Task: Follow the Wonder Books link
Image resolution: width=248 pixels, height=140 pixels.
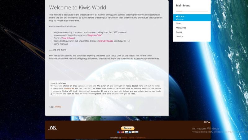Action: click(106, 41)
